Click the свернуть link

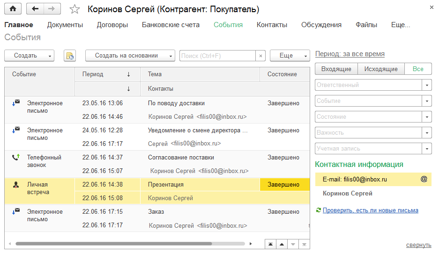click(x=418, y=245)
